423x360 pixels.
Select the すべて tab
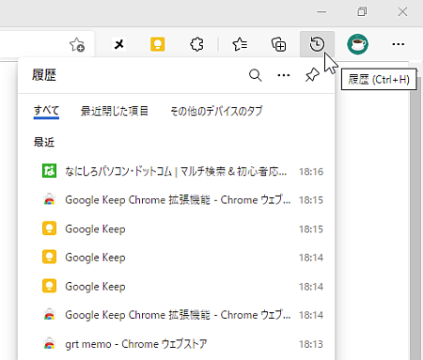tap(46, 111)
